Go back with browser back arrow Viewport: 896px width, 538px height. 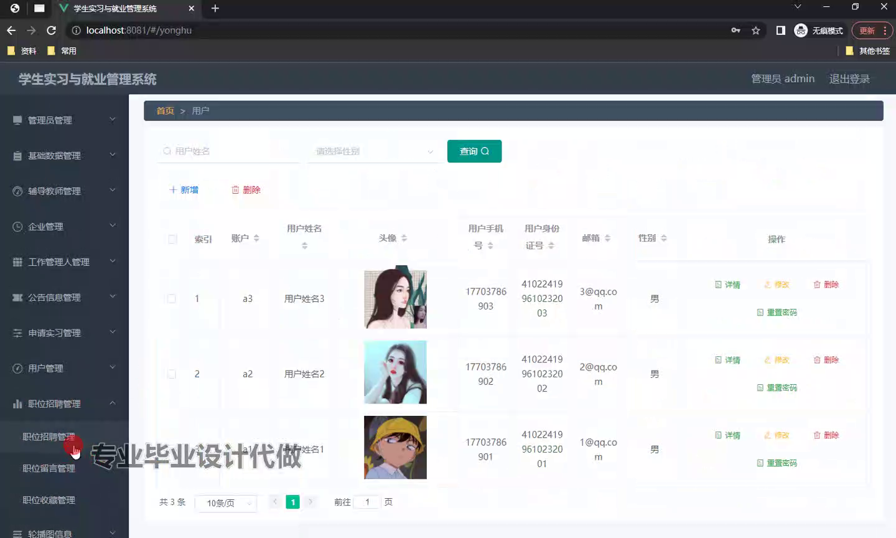click(11, 30)
